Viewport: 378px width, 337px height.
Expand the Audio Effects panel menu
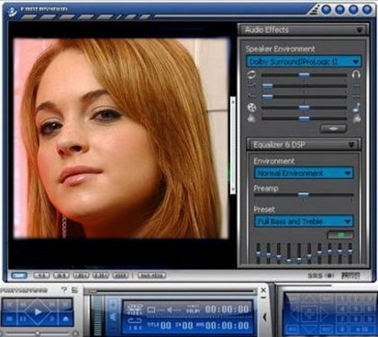point(359,30)
